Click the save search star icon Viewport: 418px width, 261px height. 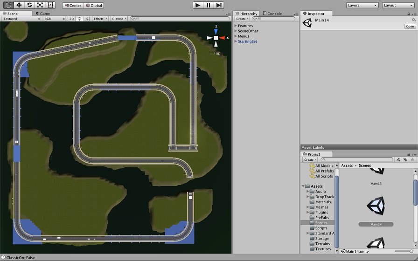pos(412,159)
